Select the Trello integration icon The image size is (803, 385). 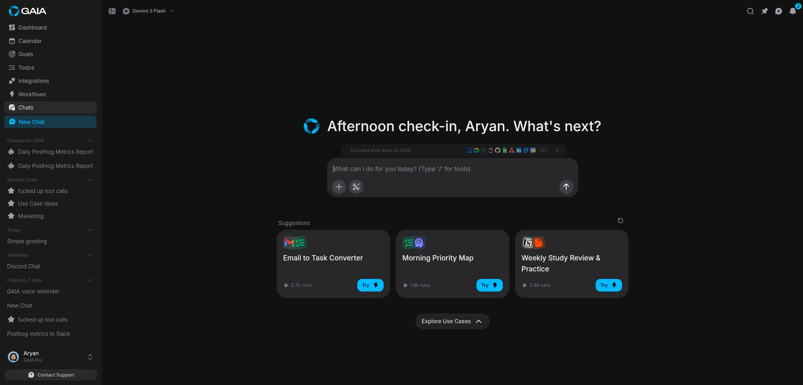469,150
